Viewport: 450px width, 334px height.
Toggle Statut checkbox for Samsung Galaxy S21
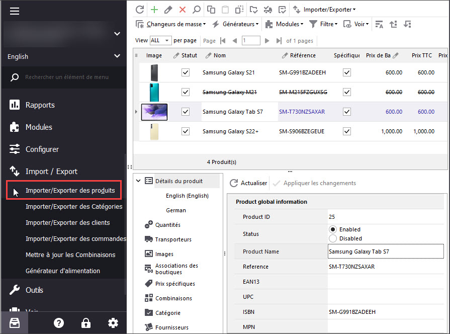click(x=186, y=72)
